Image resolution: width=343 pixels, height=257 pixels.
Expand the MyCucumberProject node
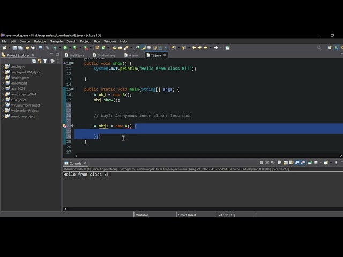(x=3, y=105)
